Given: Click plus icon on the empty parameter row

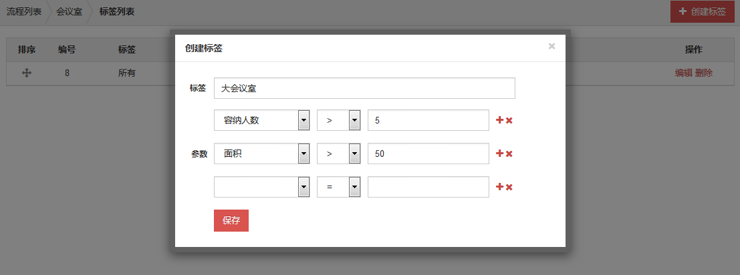Looking at the screenshot, I should [499, 187].
